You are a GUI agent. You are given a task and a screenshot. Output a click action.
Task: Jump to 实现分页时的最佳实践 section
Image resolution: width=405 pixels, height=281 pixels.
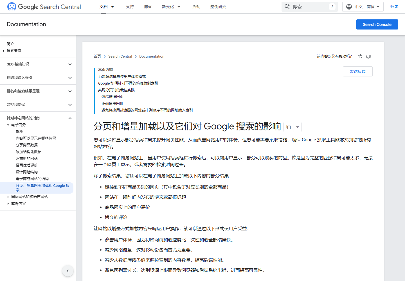pos(116,90)
